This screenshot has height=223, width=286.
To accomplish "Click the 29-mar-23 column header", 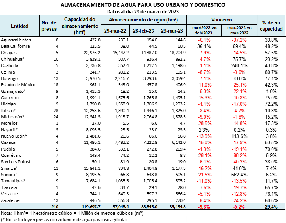I will tap(172, 31).
